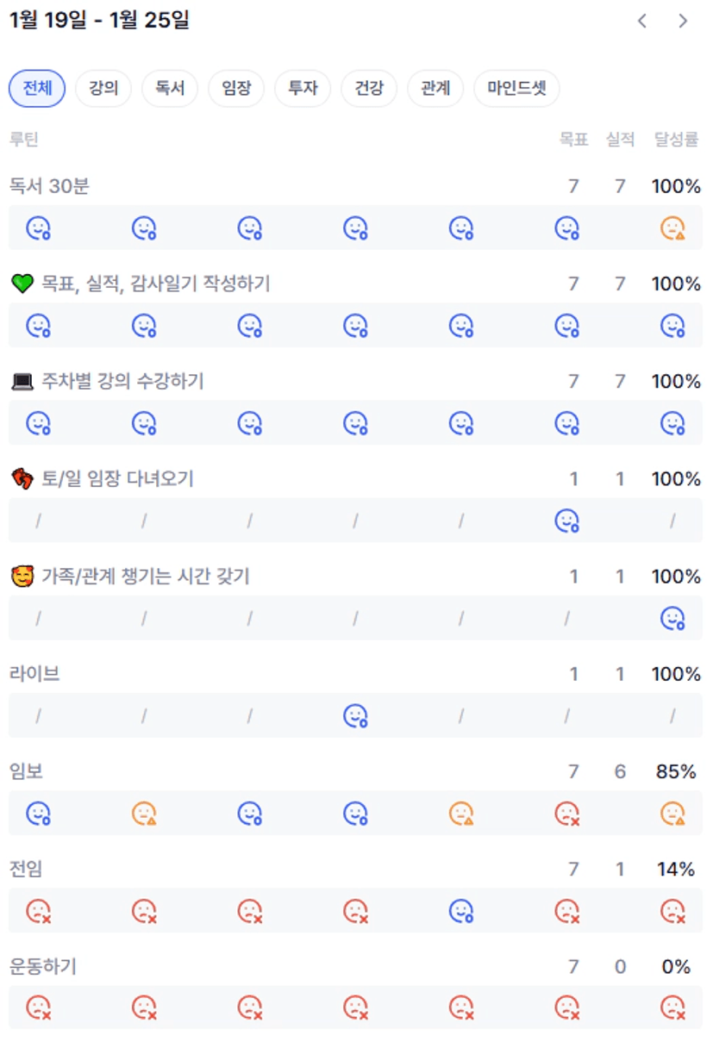Switch to the 강의 category tab
Viewport: 713px width, 1042px height.
[x=103, y=88]
